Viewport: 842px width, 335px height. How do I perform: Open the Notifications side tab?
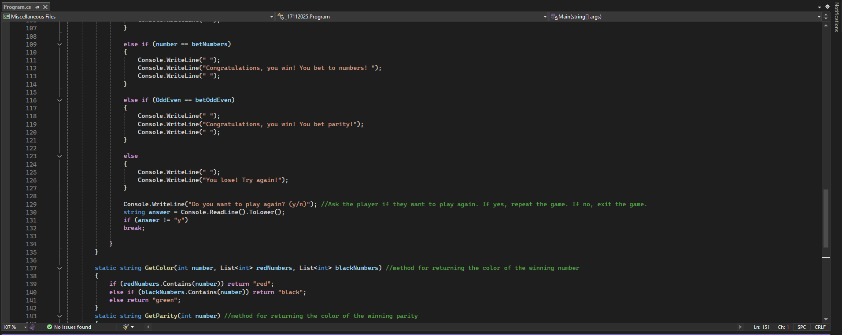click(836, 18)
